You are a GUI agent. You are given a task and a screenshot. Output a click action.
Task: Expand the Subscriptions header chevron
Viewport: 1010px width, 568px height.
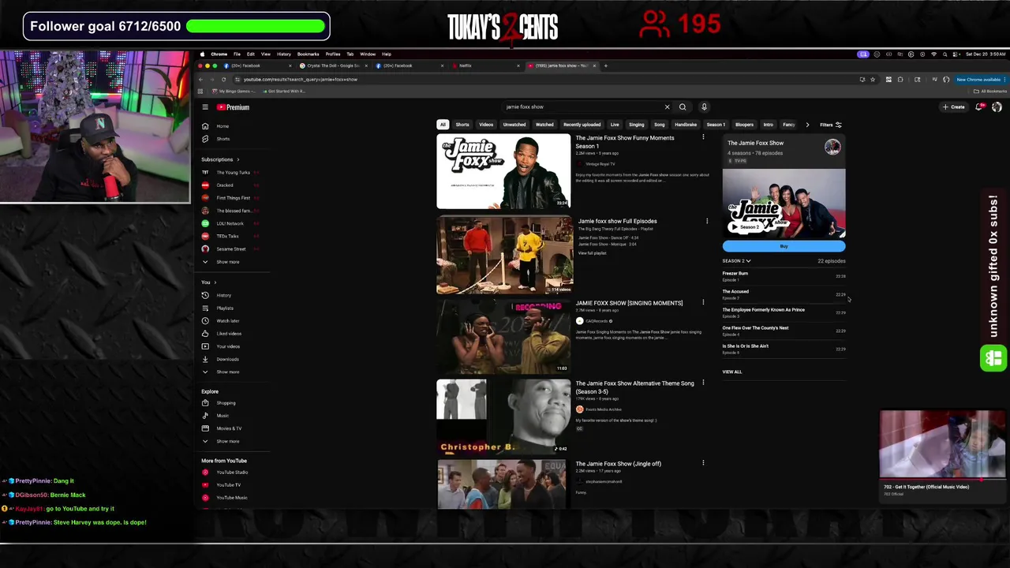[x=238, y=159]
